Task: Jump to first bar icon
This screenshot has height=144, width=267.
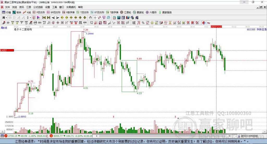Action: click(44, 18)
